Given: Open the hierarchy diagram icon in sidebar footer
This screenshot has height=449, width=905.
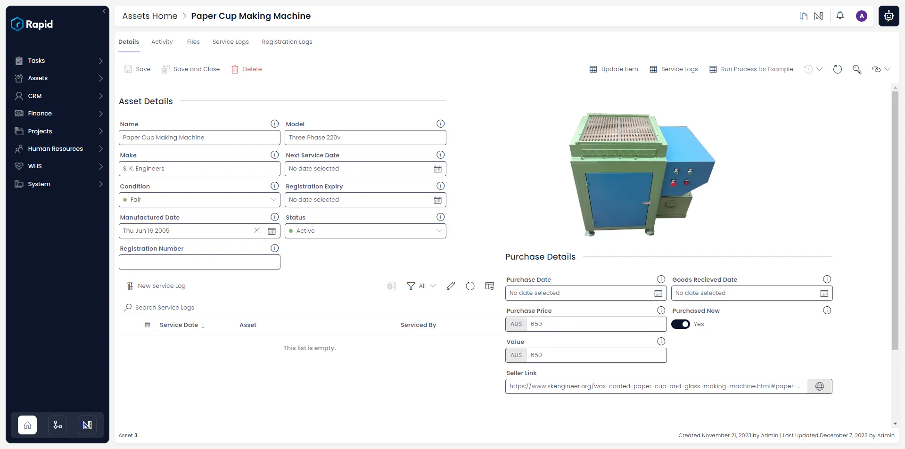Looking at the screenshot, I should [58, 425].
